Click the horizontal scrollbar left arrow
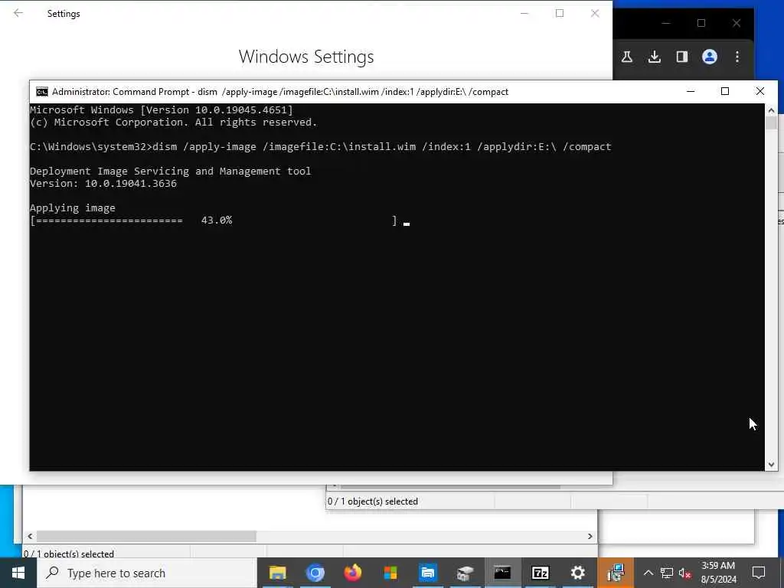Viewport: 784px width, 588px height. (x=30, y=536)
